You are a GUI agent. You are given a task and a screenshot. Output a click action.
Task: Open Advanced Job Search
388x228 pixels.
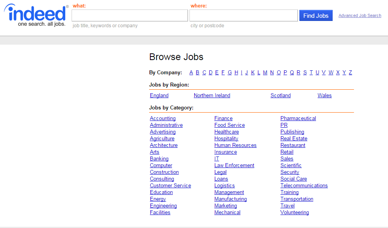(360, 15)
